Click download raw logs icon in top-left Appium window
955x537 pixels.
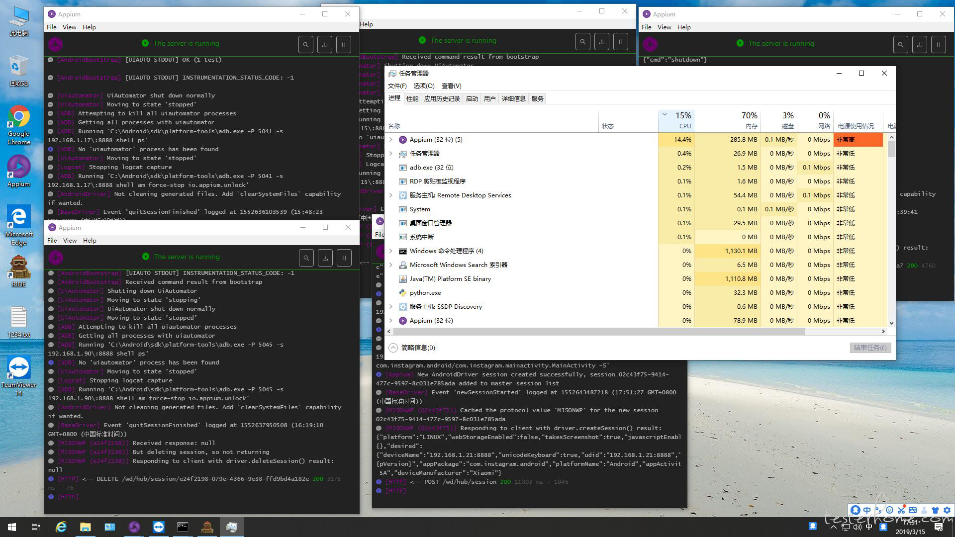(325, 44)
